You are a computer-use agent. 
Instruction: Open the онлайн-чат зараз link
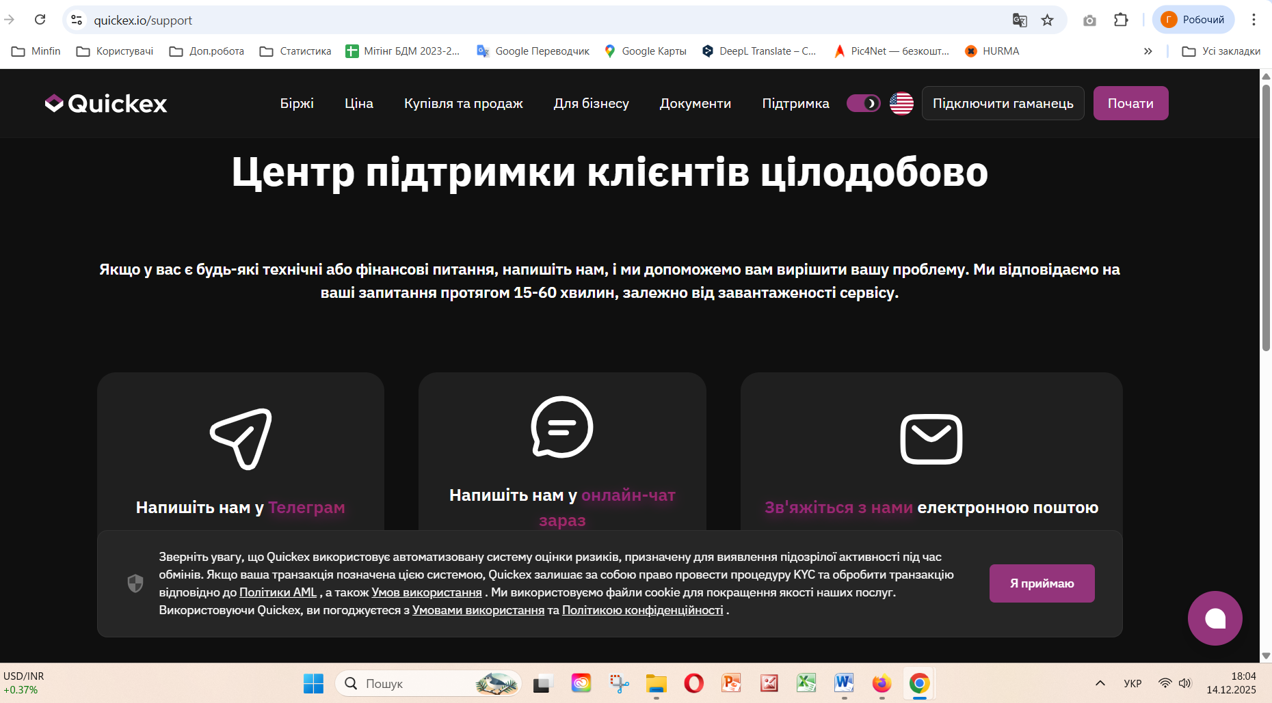(607, 508)
